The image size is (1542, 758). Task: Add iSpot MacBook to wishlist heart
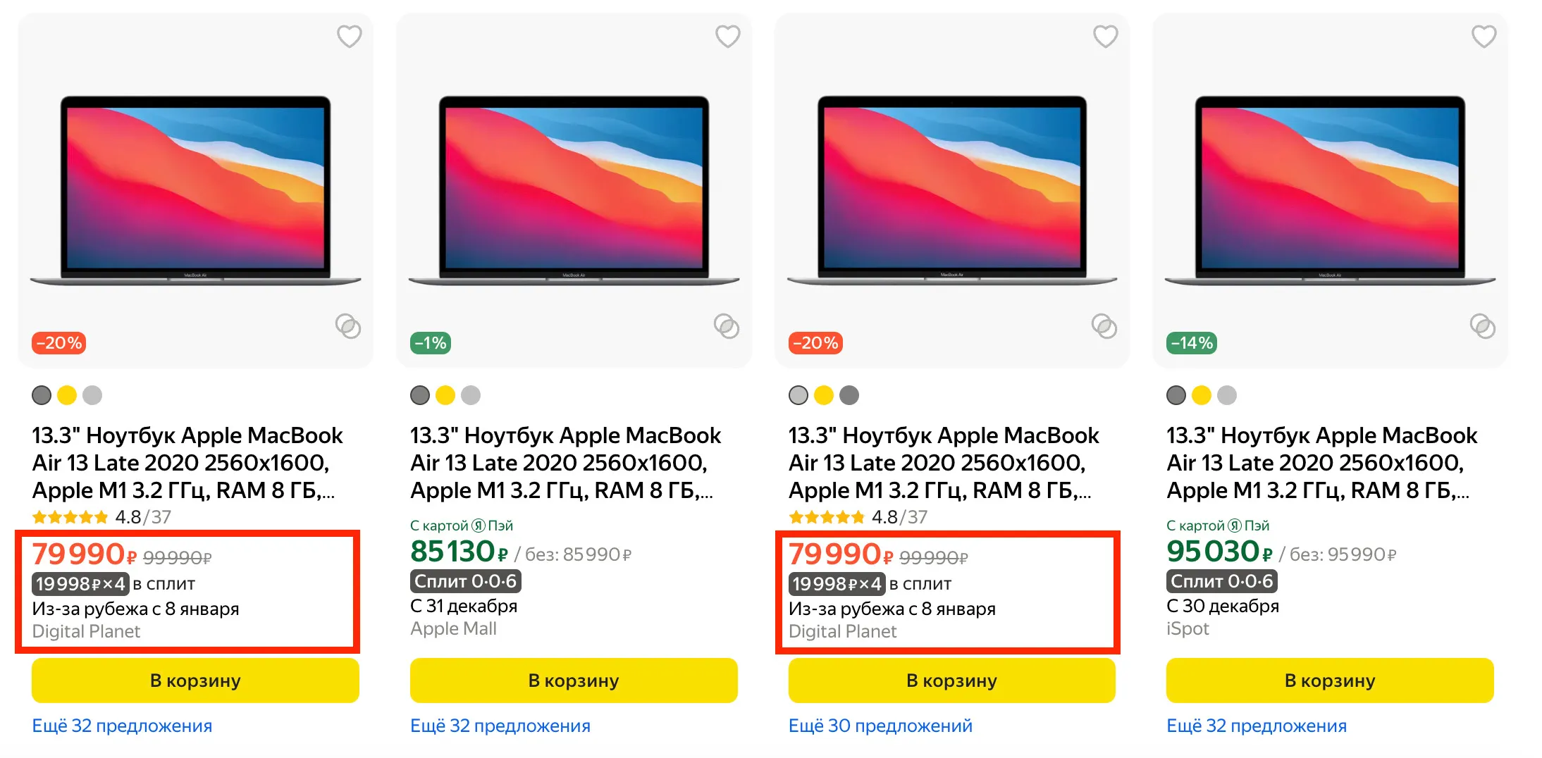tap(1484, 36)
